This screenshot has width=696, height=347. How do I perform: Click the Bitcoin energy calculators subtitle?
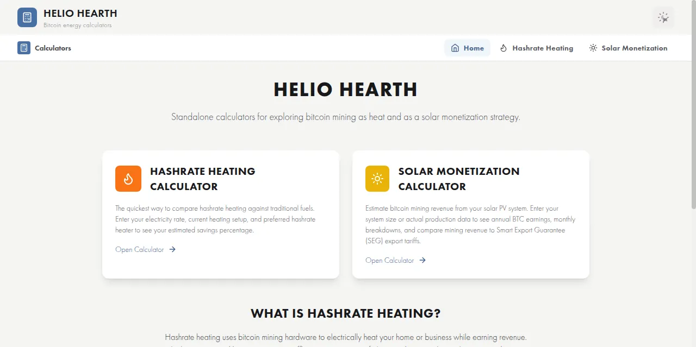pos(77,25)
